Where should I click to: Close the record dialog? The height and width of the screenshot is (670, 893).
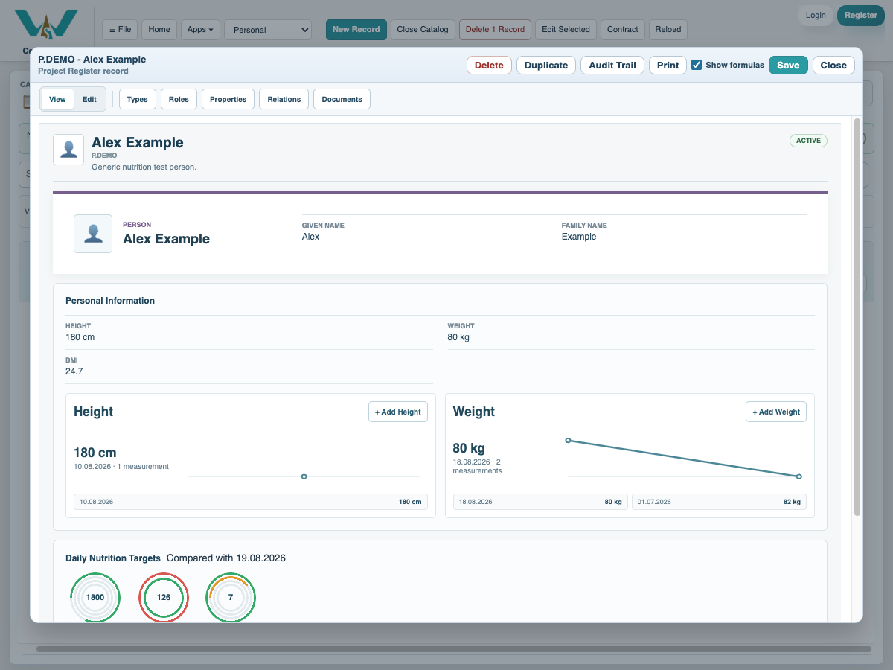833,65
